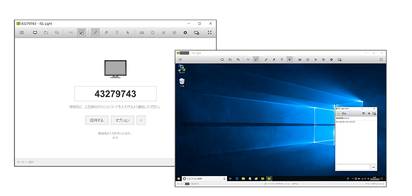
Task: Click chat-settings icon in ISL Light Client toolbar
Action: click(x=374, y=113)
